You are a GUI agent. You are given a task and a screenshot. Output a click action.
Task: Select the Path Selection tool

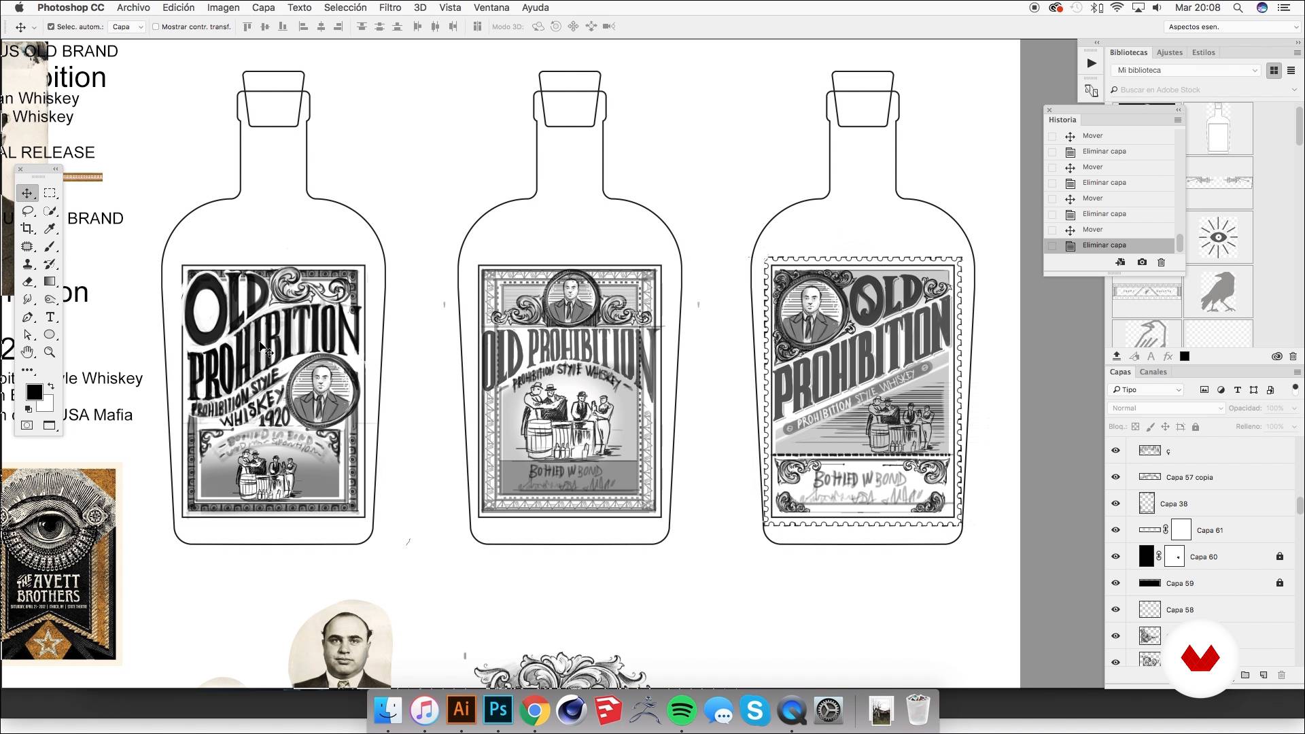[27, 335]
